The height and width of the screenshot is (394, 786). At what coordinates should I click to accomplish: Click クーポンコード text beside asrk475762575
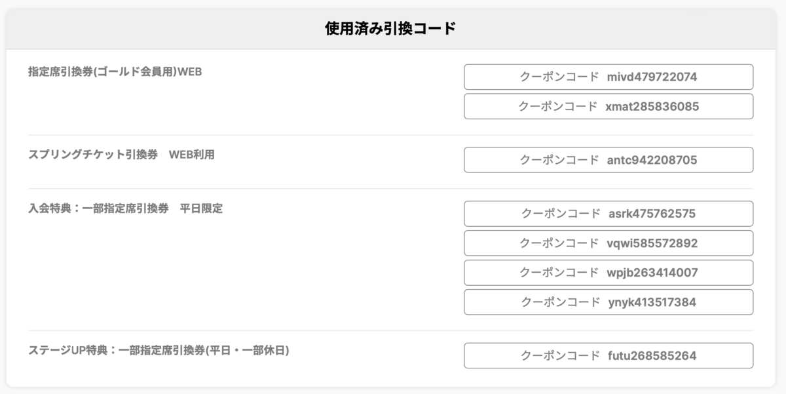pyautogui.click(x=560, y=214)
